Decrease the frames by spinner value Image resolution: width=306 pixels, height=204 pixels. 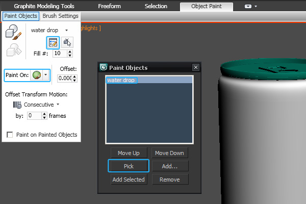[44, 118]
